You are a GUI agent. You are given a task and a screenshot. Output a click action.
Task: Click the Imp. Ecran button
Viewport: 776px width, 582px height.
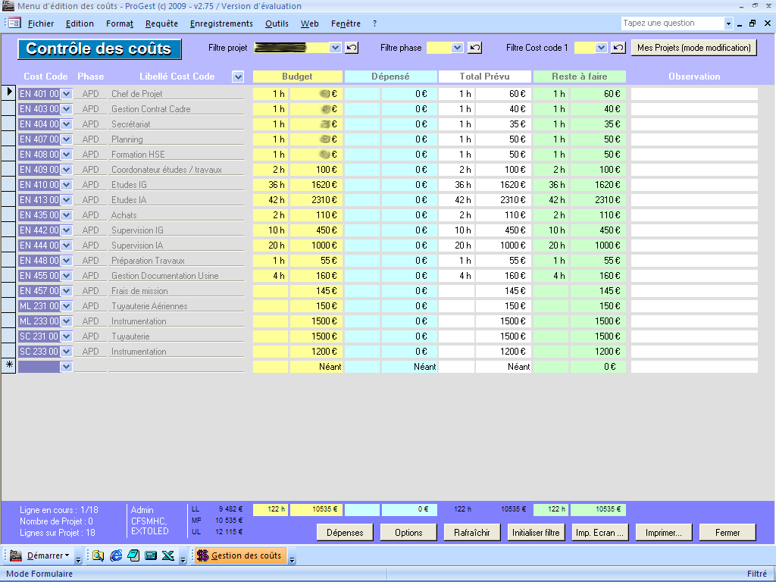(x=600, y=533)
